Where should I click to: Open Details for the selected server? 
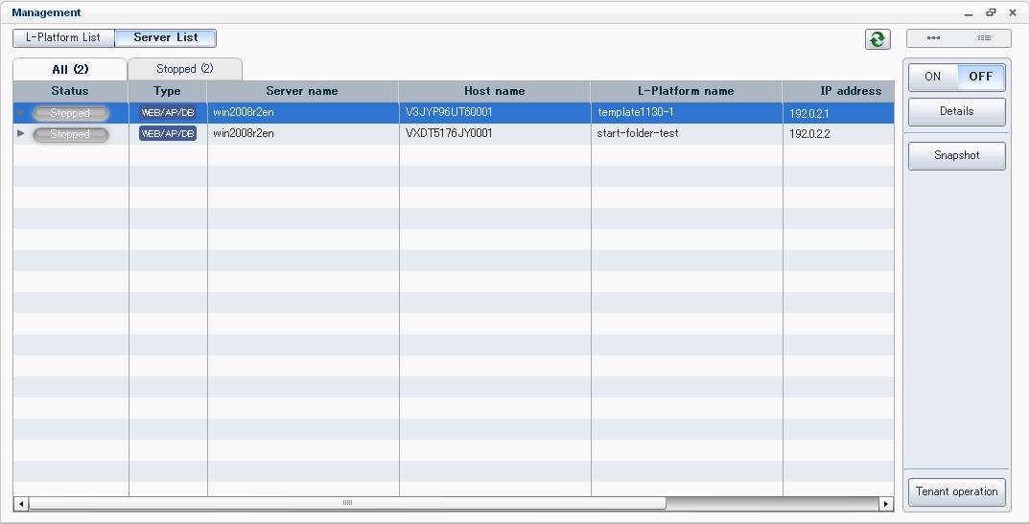tap(956, 111)
